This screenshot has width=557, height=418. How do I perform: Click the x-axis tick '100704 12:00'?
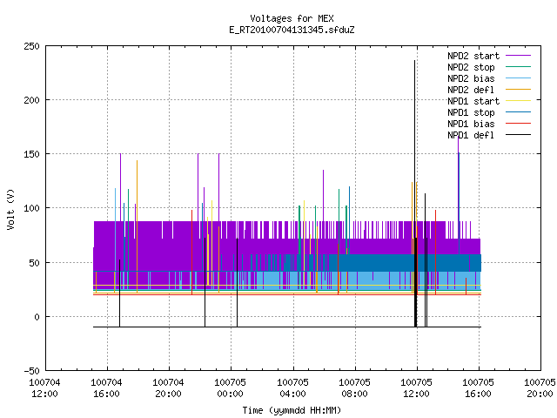tap(44, 388)
